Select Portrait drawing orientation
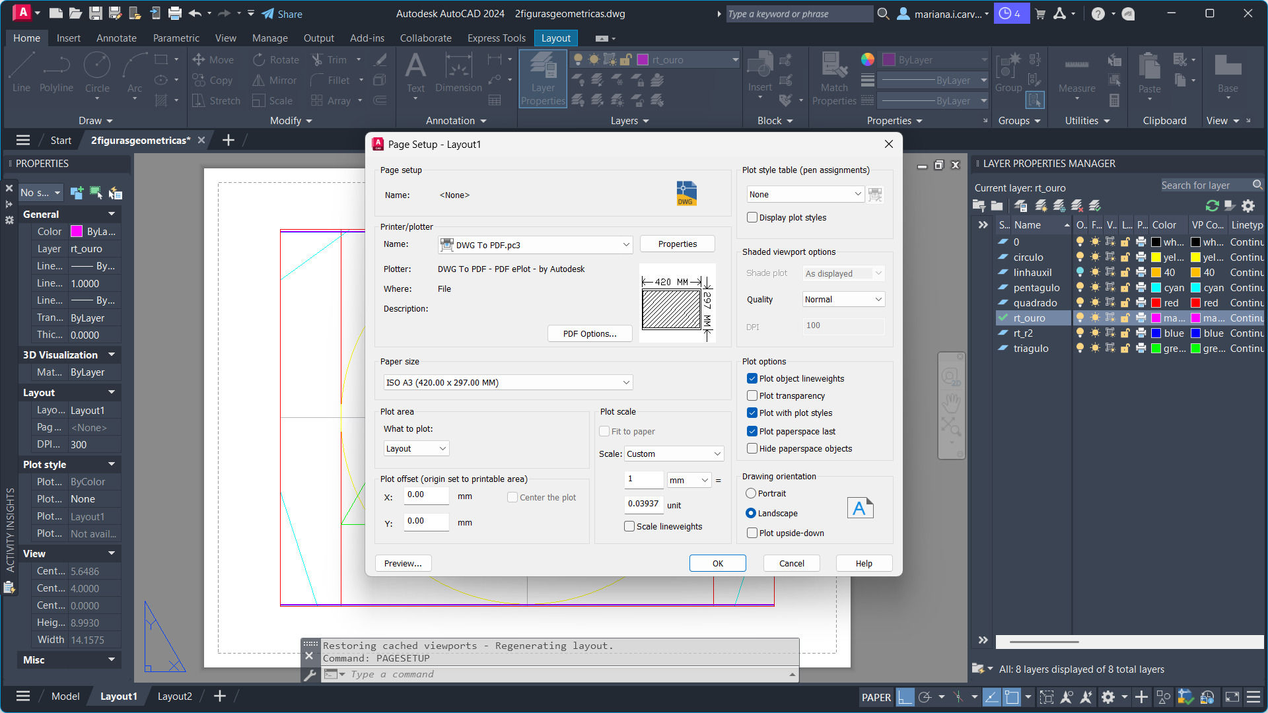 (751, 494)
